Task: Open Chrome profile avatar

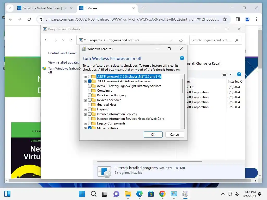Action: click(x=247, y=19)
